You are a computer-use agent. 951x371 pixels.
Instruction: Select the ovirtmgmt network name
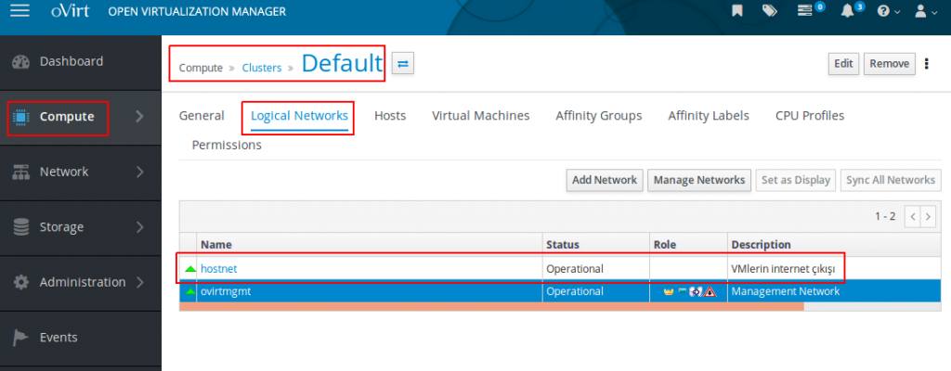[226, 291]
